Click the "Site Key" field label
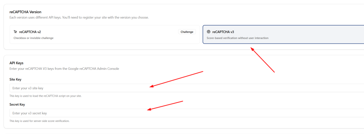 [16, 79]
